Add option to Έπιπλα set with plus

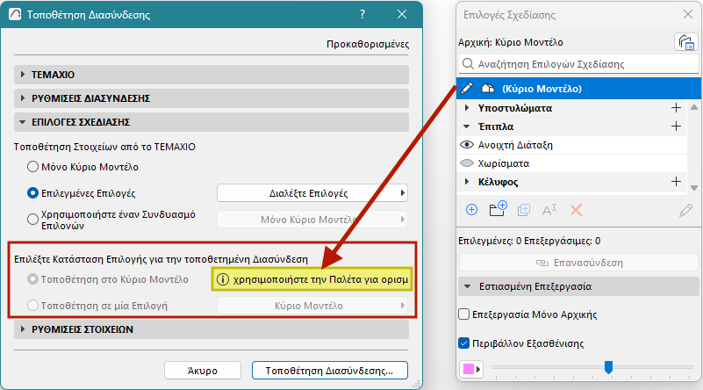click(676, 126)
